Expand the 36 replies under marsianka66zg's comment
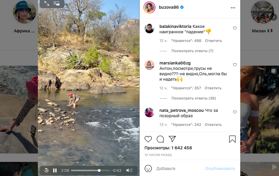Viewport: 279px width, 176px height. tap(194, 98)
